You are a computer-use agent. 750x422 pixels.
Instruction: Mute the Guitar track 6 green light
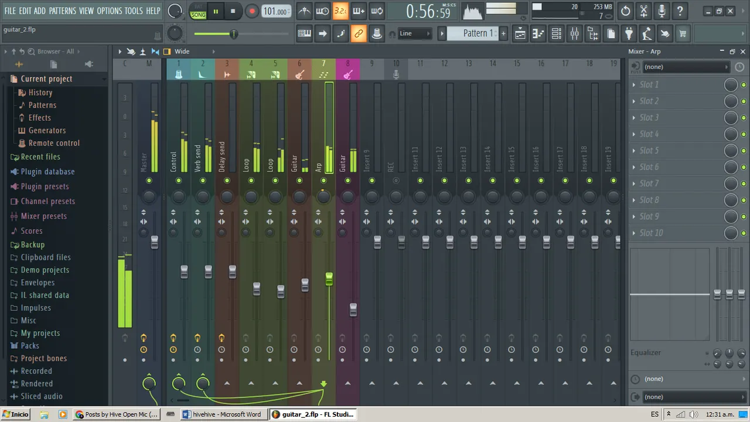(x=299, y=181)
